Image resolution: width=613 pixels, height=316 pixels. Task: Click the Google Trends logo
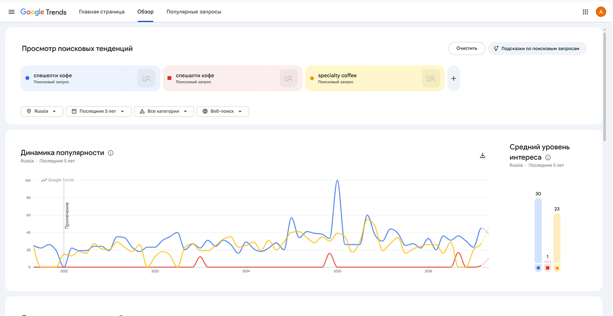click(43, 12)
